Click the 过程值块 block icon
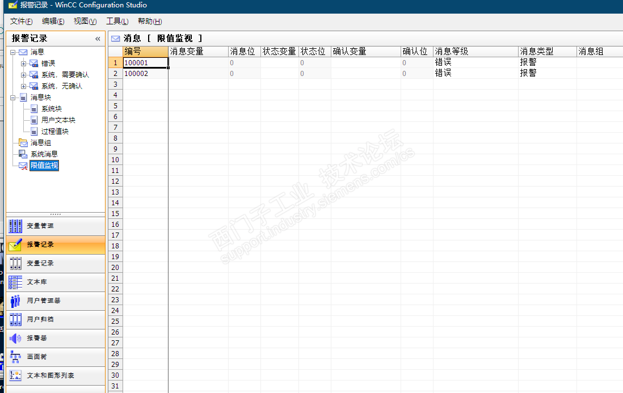The image size is (623, 393). click(x=34, y=132)
